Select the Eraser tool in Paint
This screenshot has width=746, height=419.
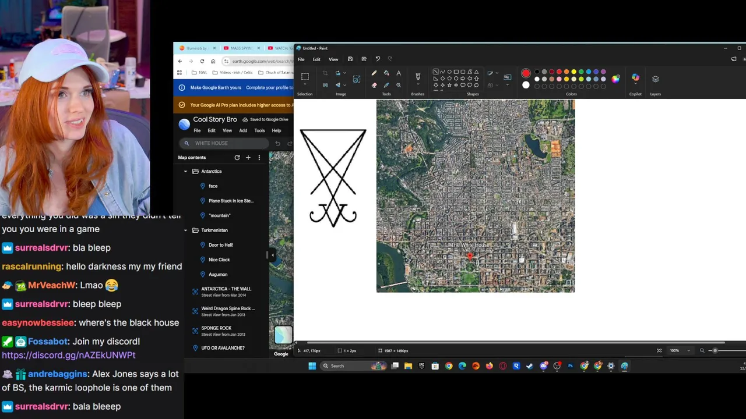(x=374, y=85)
